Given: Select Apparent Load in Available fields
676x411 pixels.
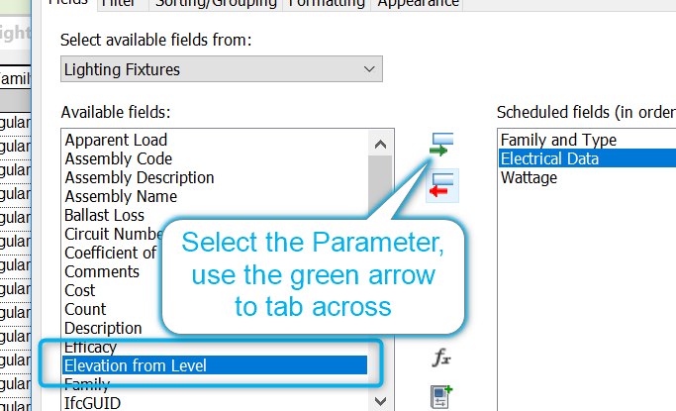Looking at the screenshot, I should (116, 140).
